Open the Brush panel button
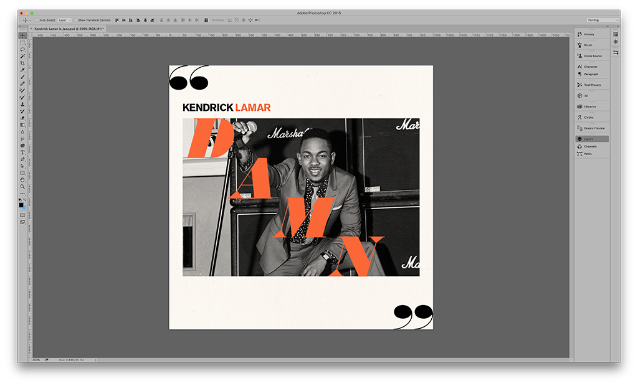 pyautogui.click(x=592, y=45)
